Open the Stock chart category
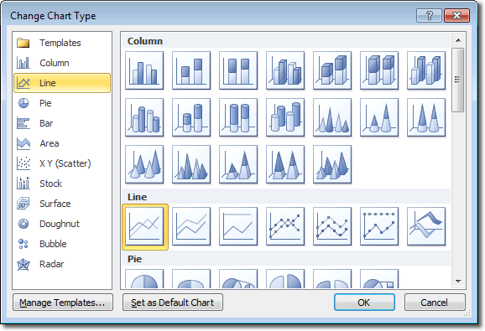Image resolution: width=485 pixels, height=331 pixels. pos(62,184)
